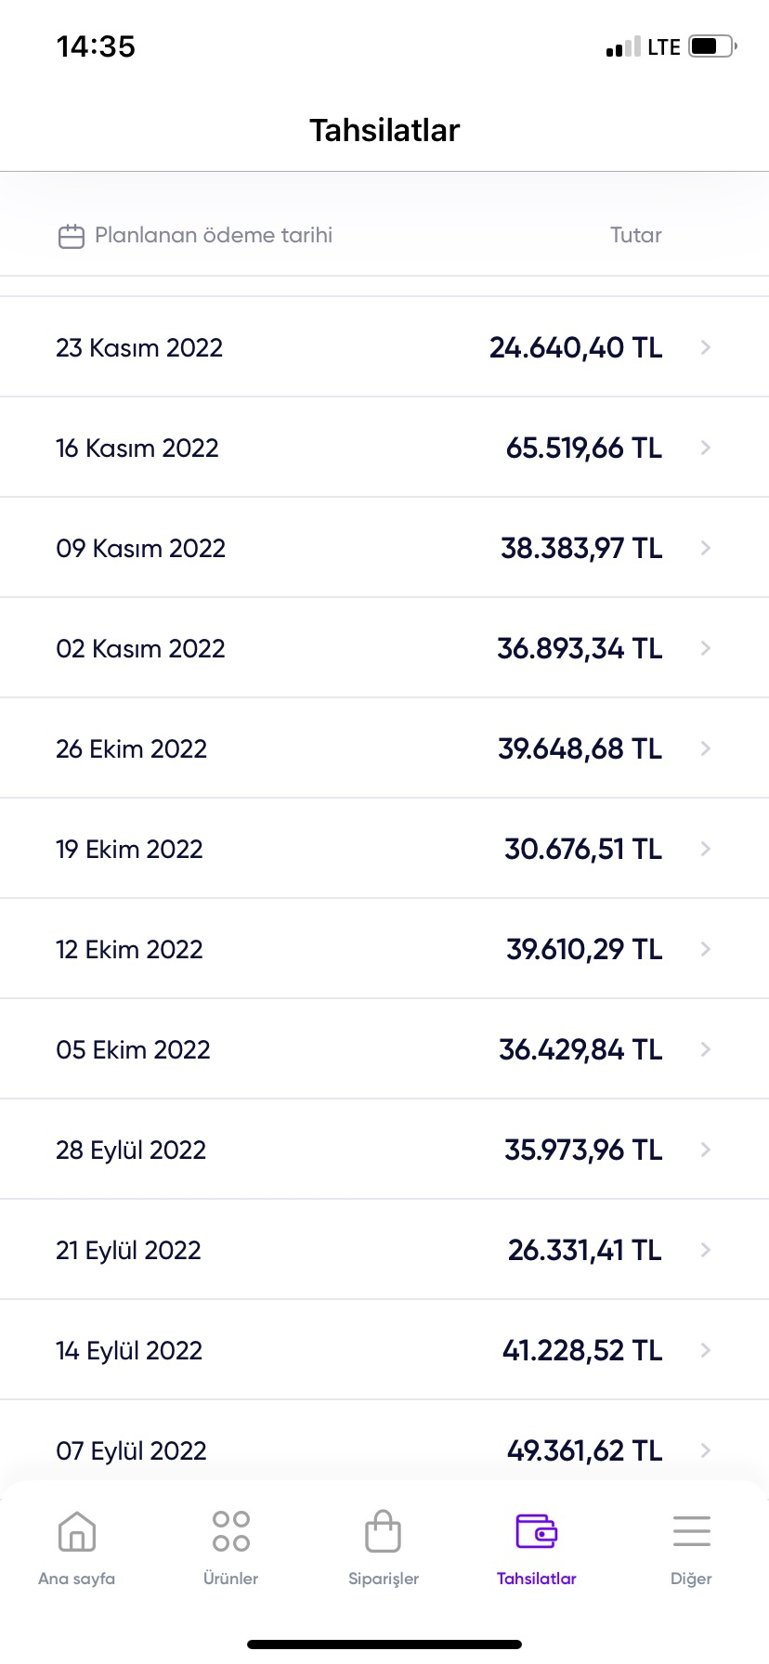Viewport: 769px width, 1664px height.
Task: Tap the Ürünler grid icon
Action: point(231,1531)
